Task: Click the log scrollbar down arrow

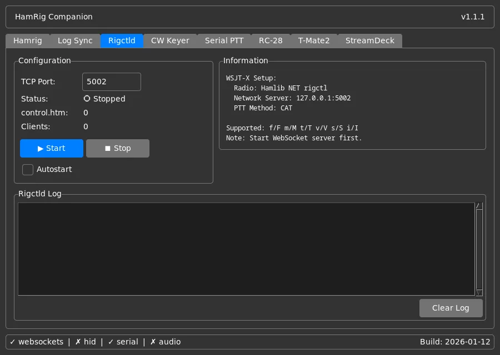Action: click(x=479, y=292)
